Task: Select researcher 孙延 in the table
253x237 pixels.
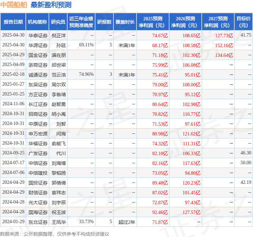Action: point(61,45)
